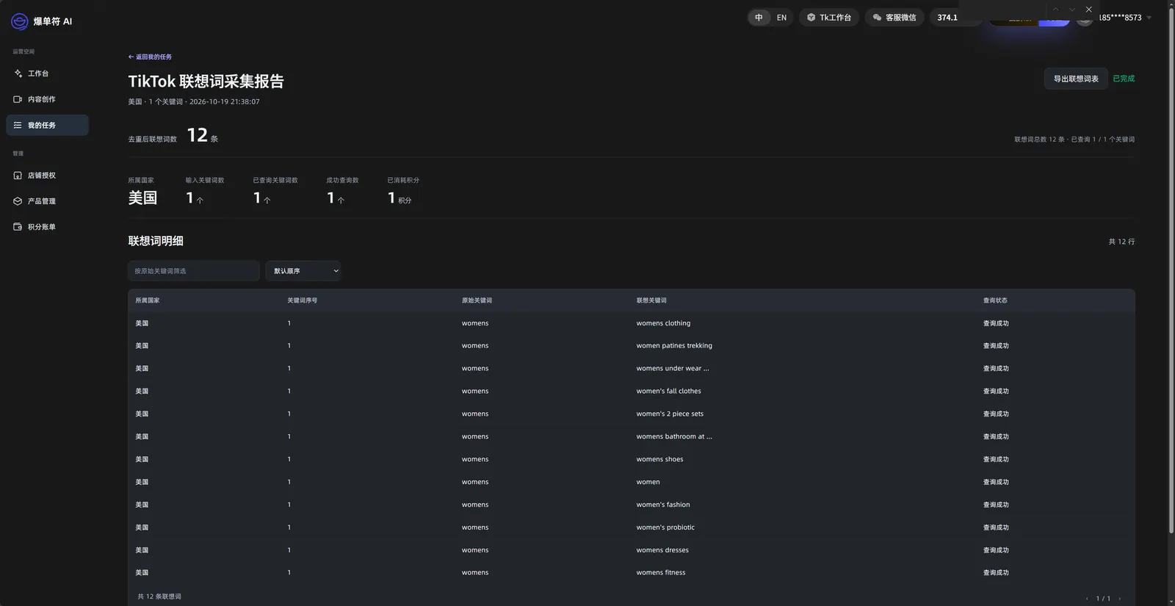The height and width of the screenshot is (606, 1175).
Task: Select the cell 'women's fall clothes'
Action: coord(668,392)
